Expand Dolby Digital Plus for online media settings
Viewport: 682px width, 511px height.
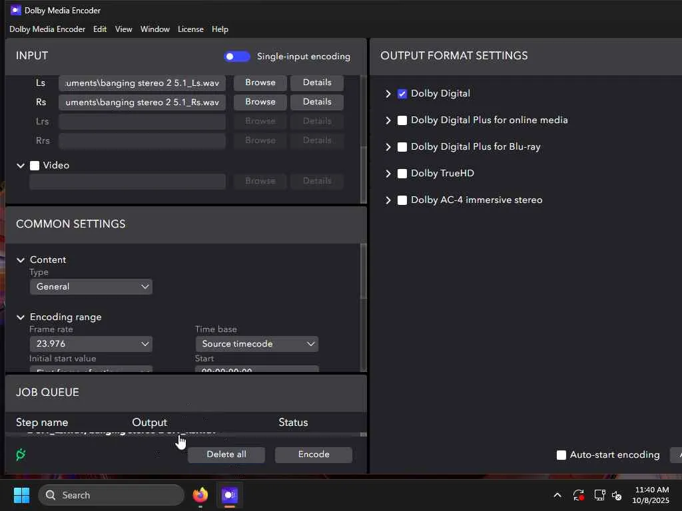pyautogui.click(x=388, y=120)
